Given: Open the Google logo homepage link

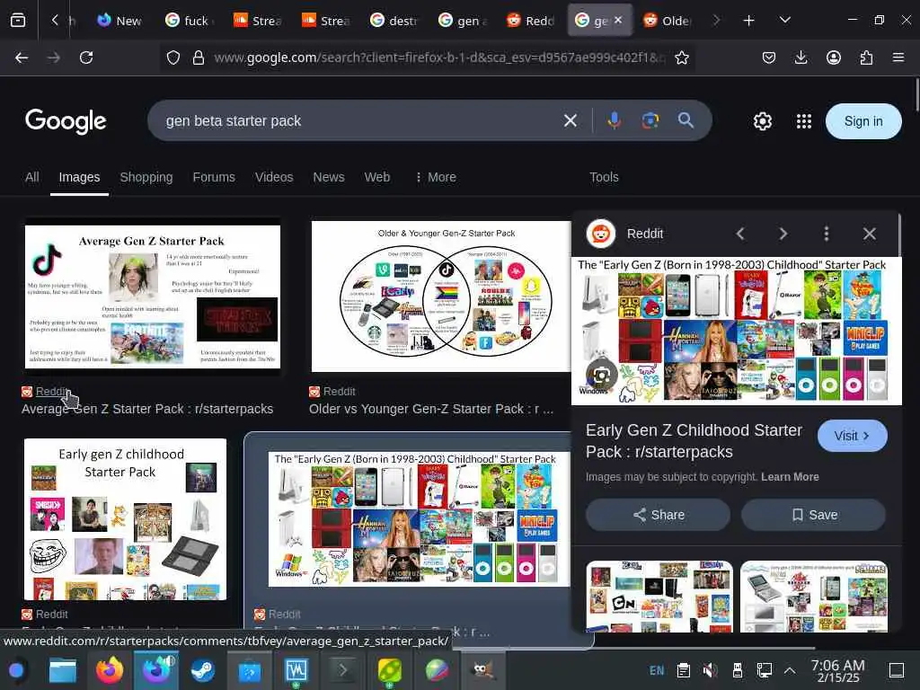Looking at the screenshot, I should [x=66, y=121].
